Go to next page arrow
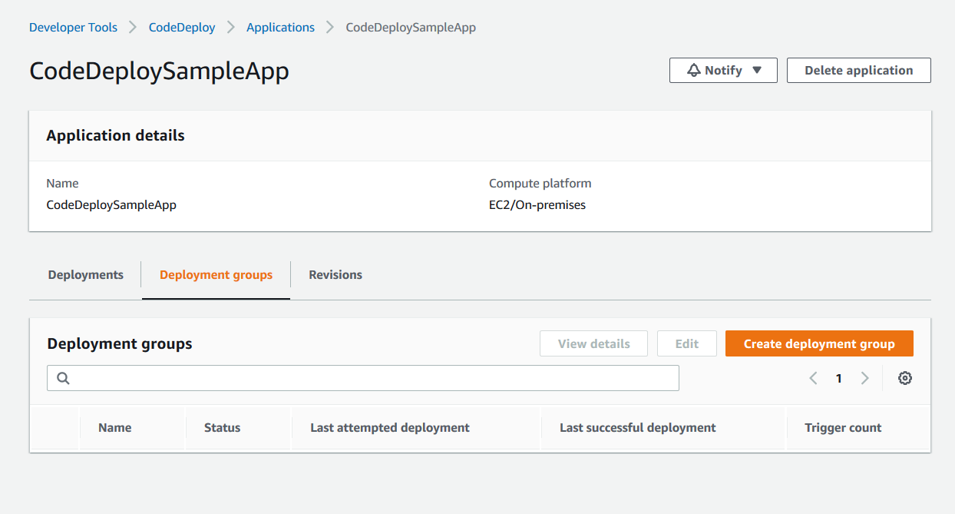The height and width of the screenshot is (514, 955). 864,378
